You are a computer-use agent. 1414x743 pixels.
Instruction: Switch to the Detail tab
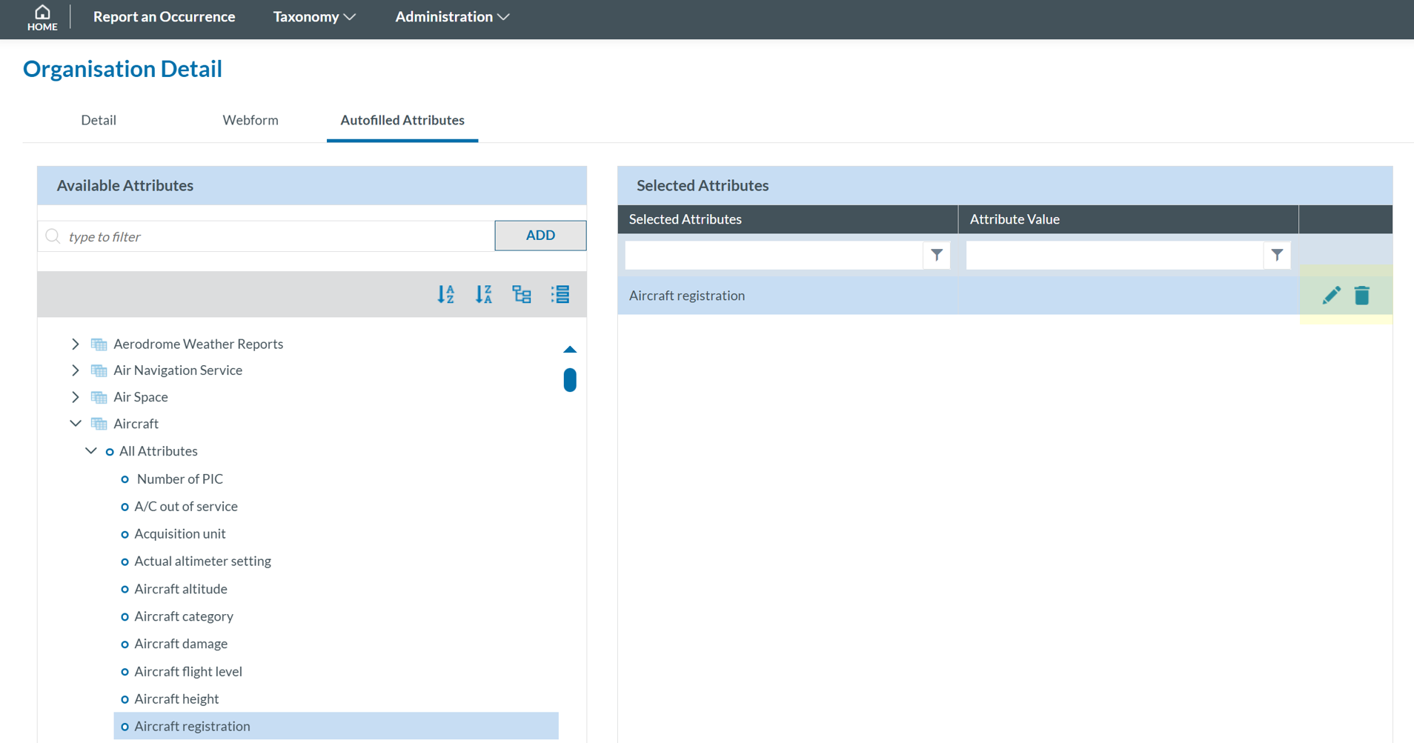[99, 120]
